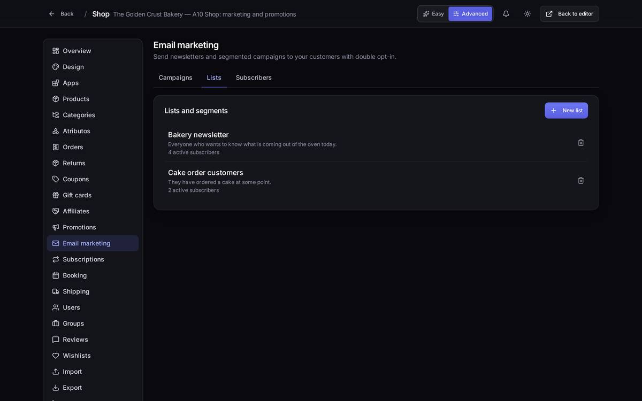Toggle the light/dark theme sun icon

click(x=528, y=14)
